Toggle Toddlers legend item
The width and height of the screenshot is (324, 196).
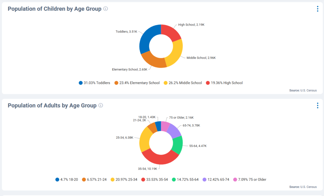pyautogui.click(x=95, y=83)
